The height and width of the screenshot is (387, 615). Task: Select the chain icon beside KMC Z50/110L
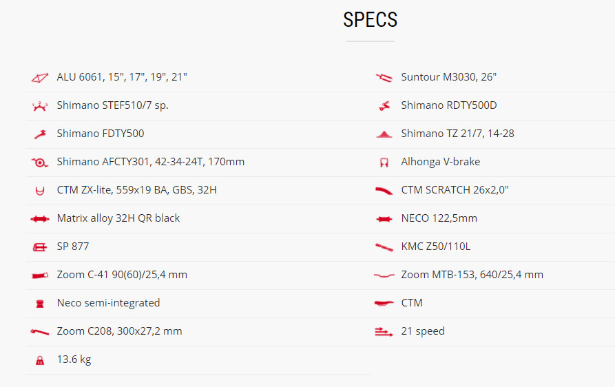[x=384, y=247]
